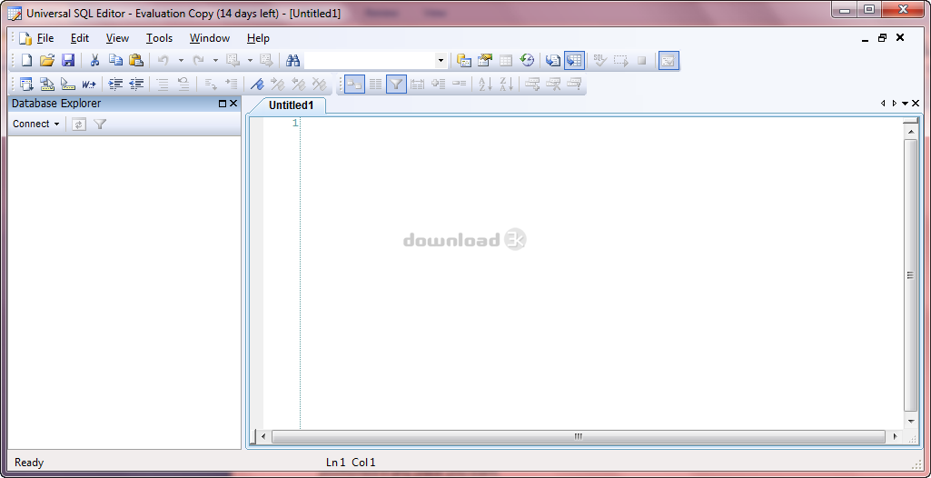Increase line indent icon
This screenshot has width=931, height=478.
tap(115, 85)
